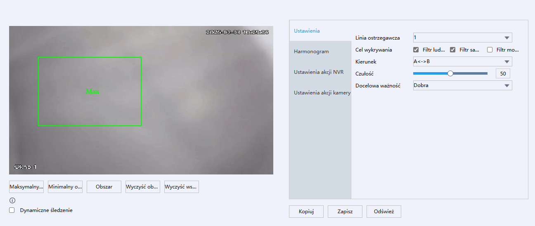
Task: Enable the Filtr mo... checkbox
Action: pyautogui.click(x=490, y=50)
